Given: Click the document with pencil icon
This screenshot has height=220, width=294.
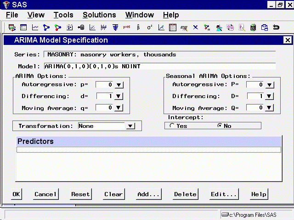Looking at the screenshot, I should [242, 27].
